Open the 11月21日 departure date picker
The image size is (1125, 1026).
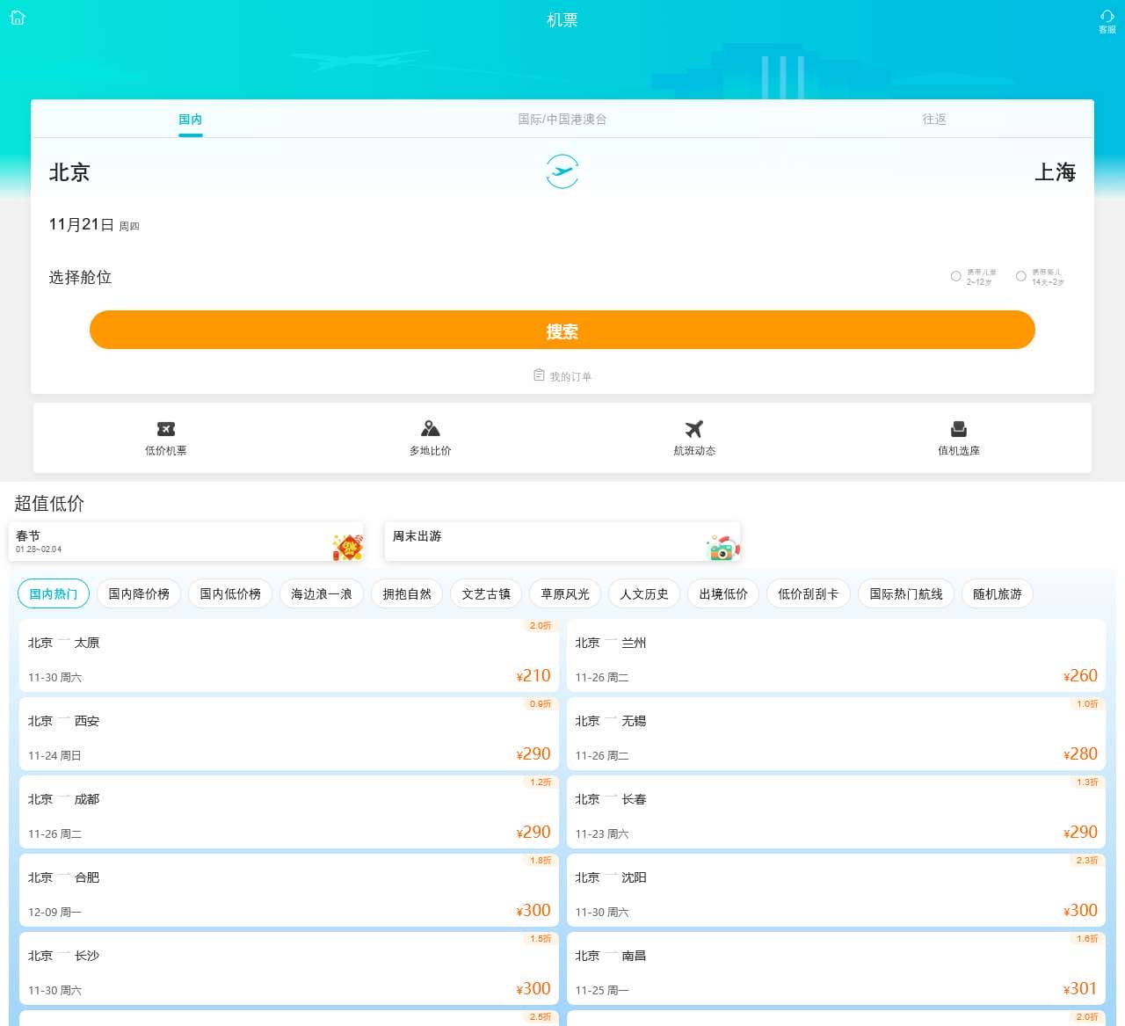coord(82,225)
